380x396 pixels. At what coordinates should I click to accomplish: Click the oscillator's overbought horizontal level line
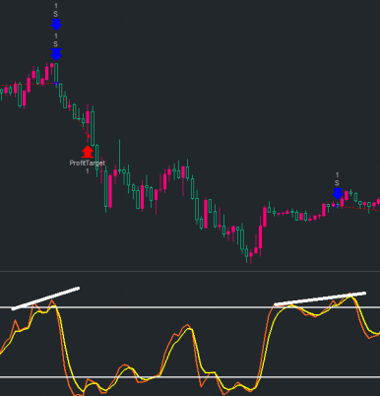[x=190, y=307]
